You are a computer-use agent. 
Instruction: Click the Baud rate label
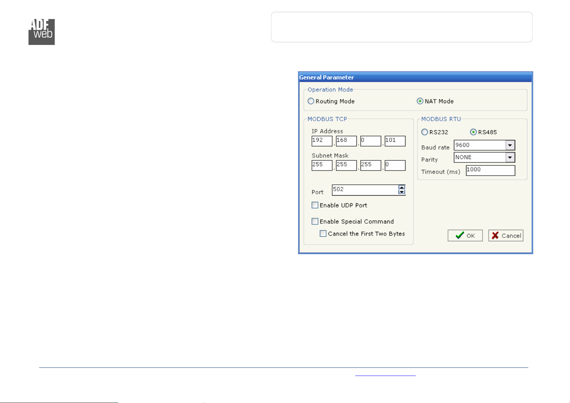[435, 148]
